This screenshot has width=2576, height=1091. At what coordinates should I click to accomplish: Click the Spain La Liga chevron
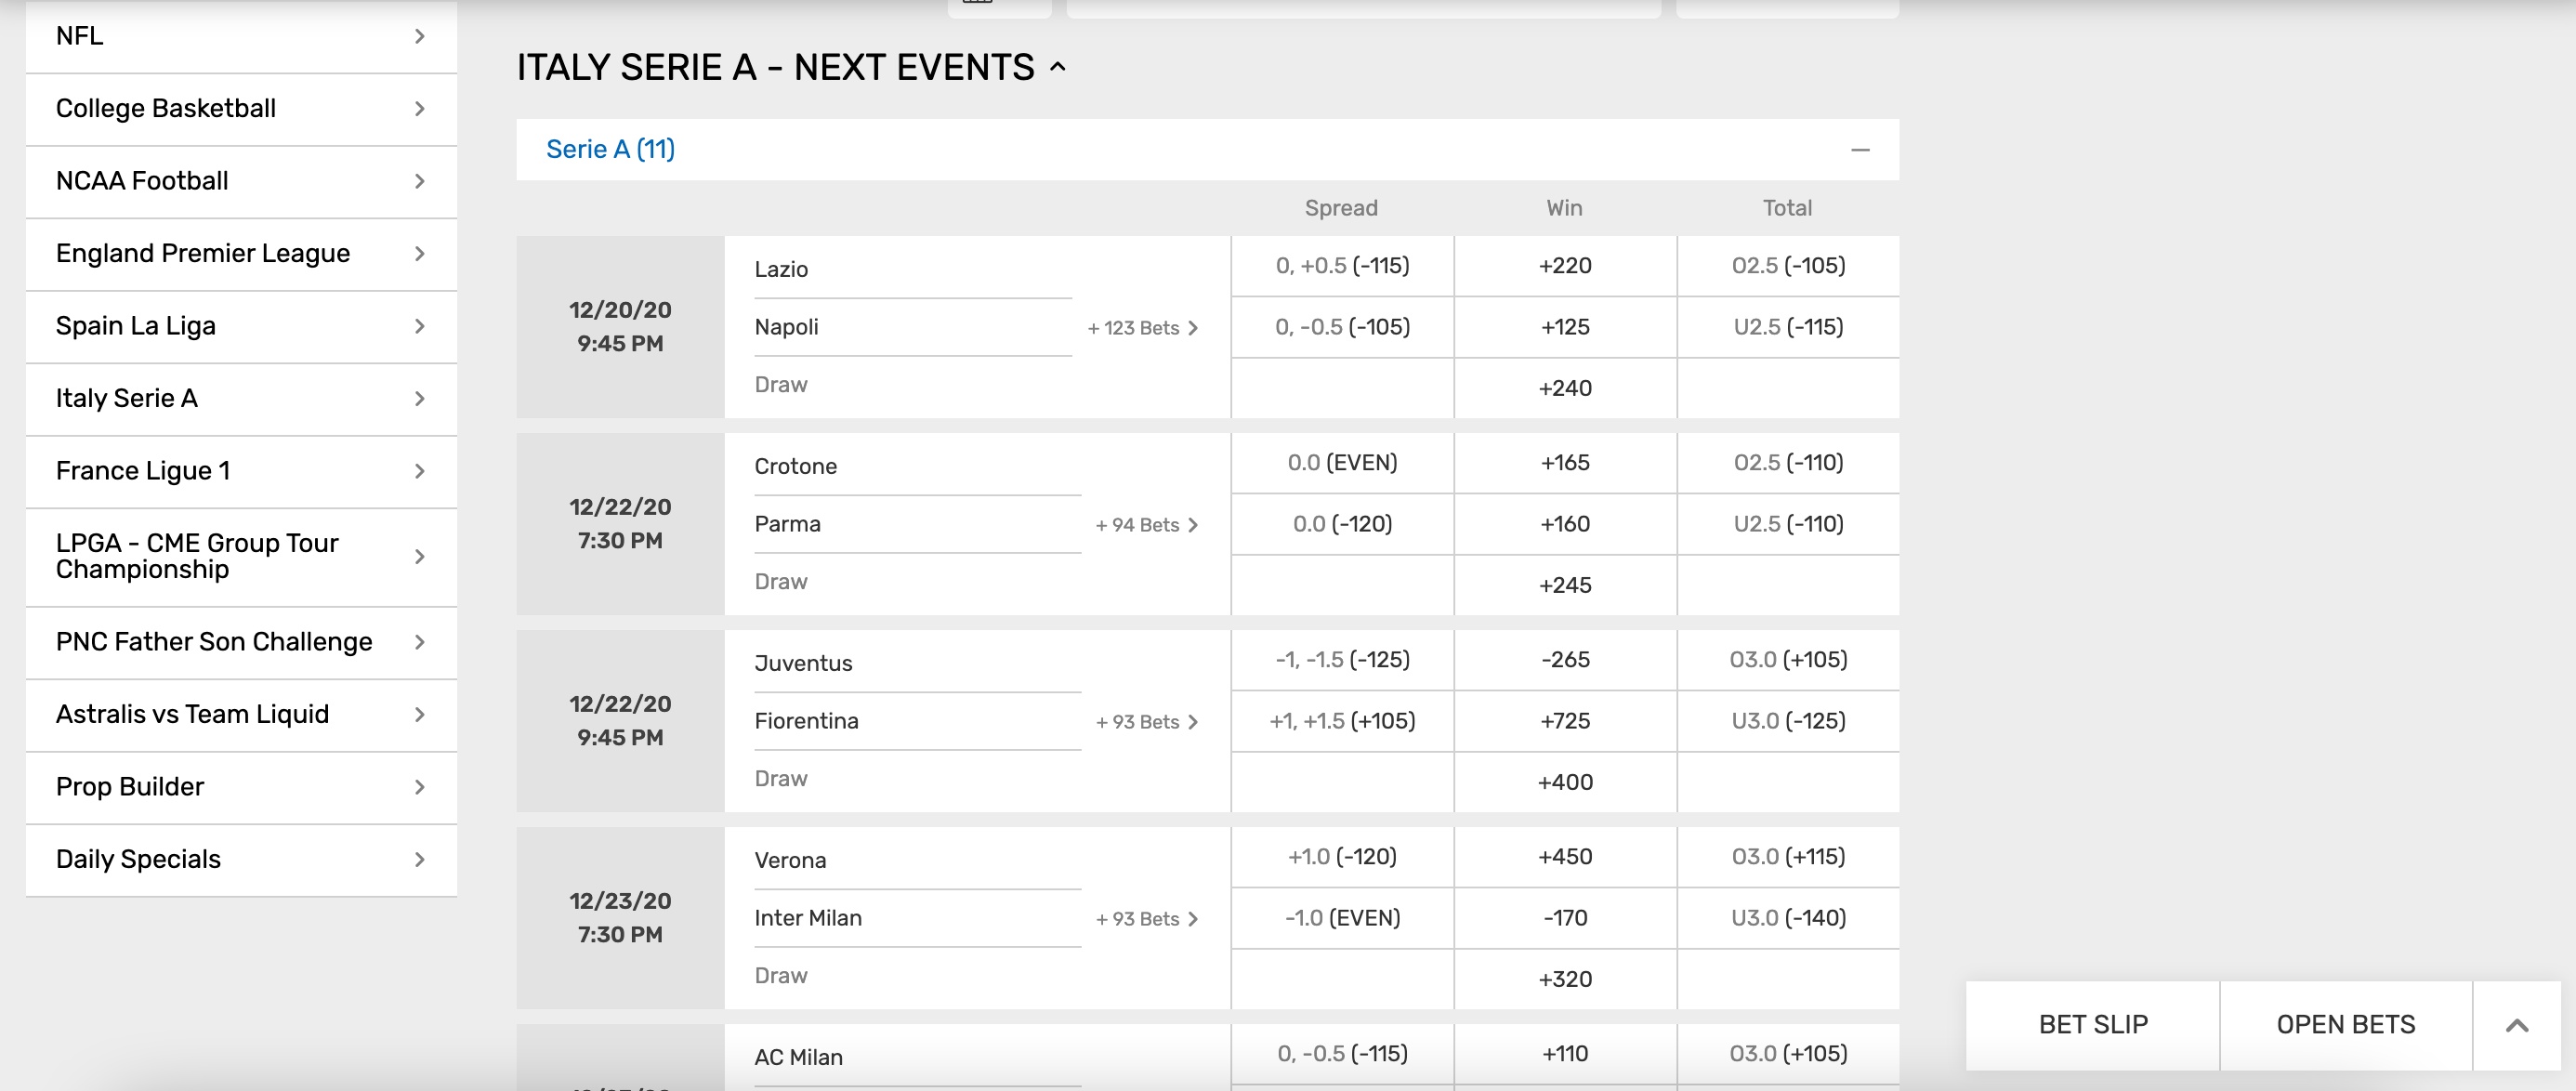420,327
